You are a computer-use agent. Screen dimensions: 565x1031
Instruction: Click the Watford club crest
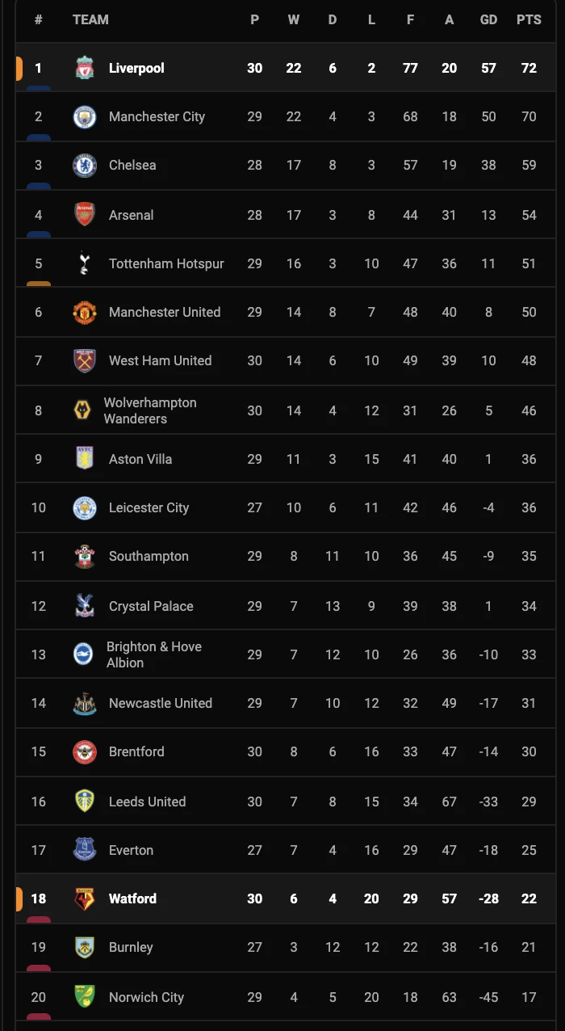click(x=85, y=898)
